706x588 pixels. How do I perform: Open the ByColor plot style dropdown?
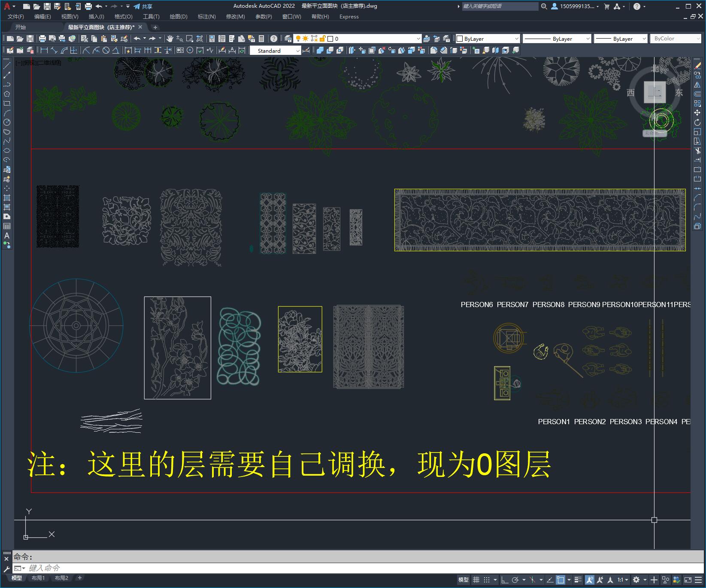pyautogui.click(x=676, y=39)
